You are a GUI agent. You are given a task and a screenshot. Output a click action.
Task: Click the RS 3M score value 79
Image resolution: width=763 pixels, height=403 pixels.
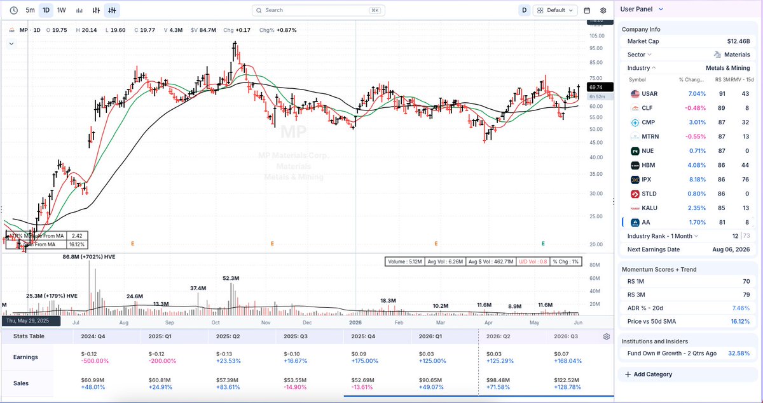click(745, 294)
